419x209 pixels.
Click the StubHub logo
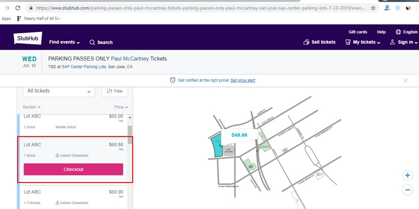point(26,39)
